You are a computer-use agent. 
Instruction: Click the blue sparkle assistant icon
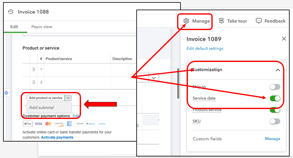pos(6,93)
